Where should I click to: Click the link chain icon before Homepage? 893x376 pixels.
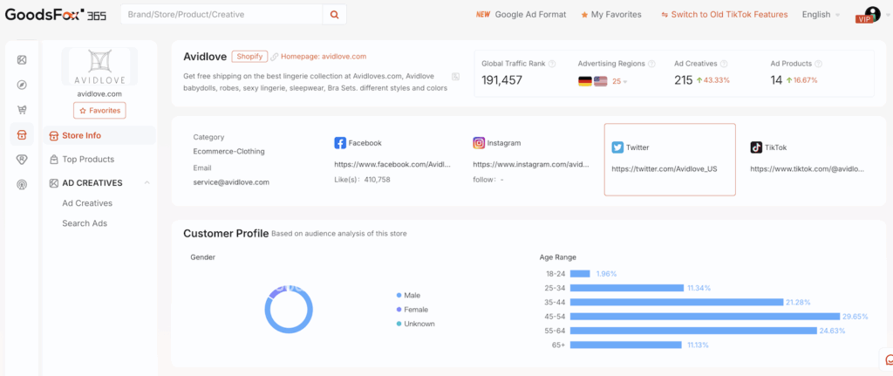[275, 57]
